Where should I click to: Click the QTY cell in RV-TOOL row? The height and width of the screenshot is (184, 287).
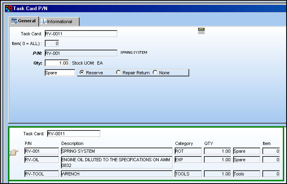click(x=218, y=174)
